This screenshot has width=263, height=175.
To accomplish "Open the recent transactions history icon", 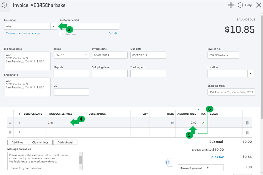I will pos(4,5).
